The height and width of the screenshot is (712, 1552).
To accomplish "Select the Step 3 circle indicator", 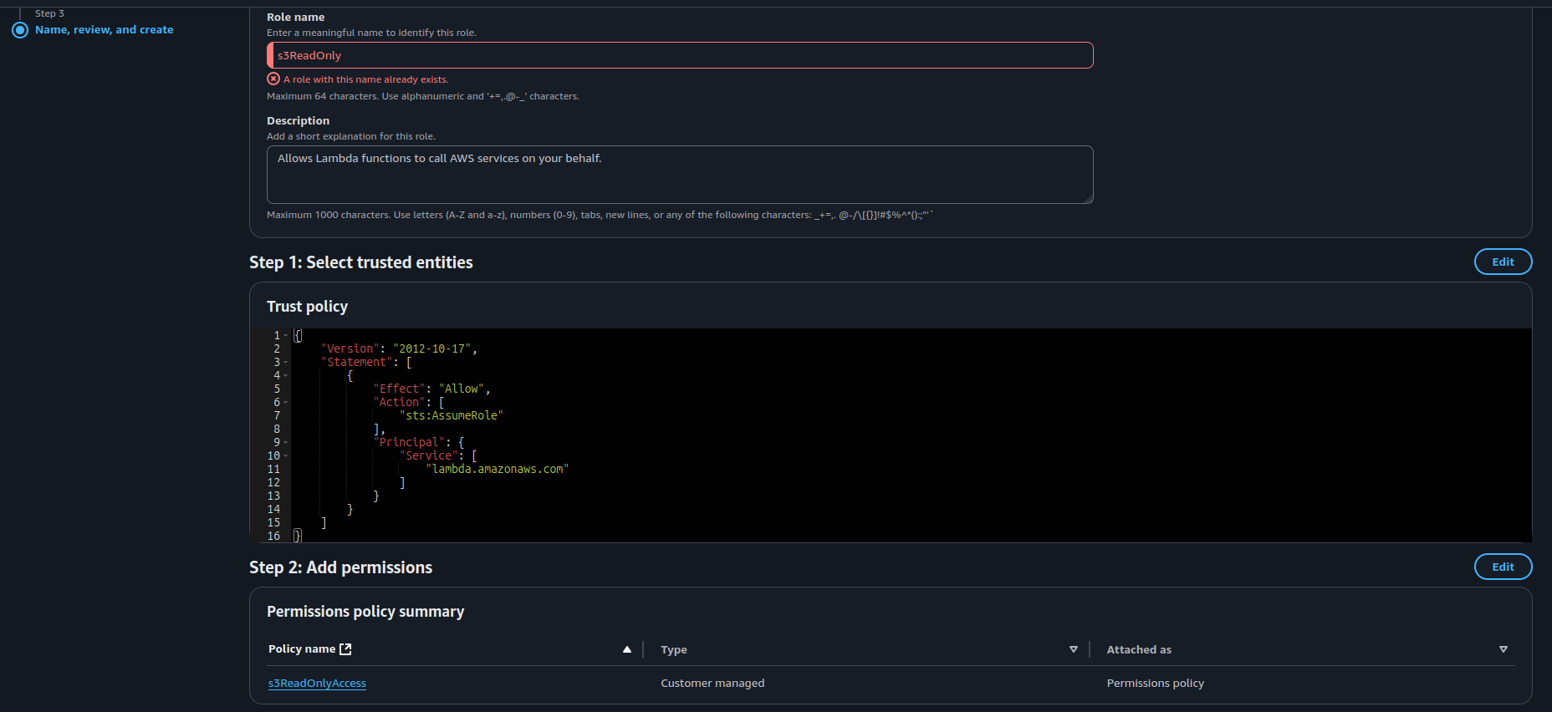I will tap(20, 30).
